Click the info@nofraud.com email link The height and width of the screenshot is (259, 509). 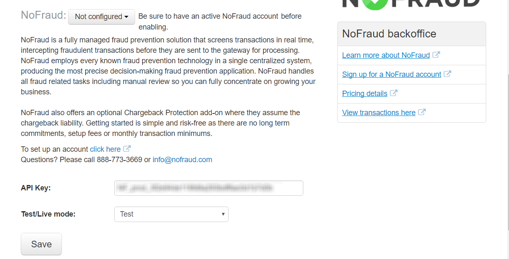coord(182,160)
